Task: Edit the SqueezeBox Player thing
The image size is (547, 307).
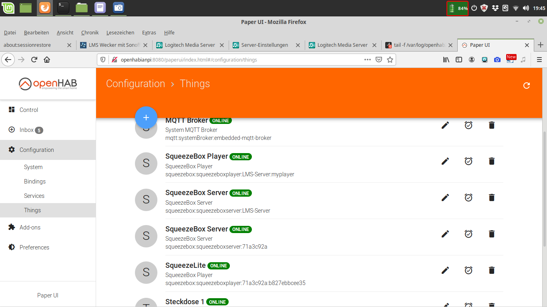Action: click(445, 161)
